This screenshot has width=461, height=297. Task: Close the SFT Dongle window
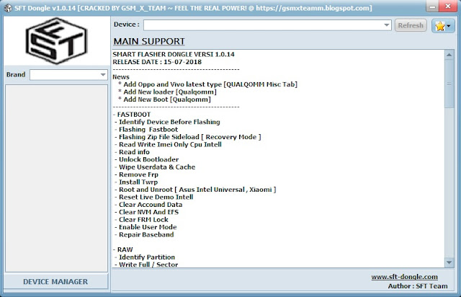(x=448, y=6)
